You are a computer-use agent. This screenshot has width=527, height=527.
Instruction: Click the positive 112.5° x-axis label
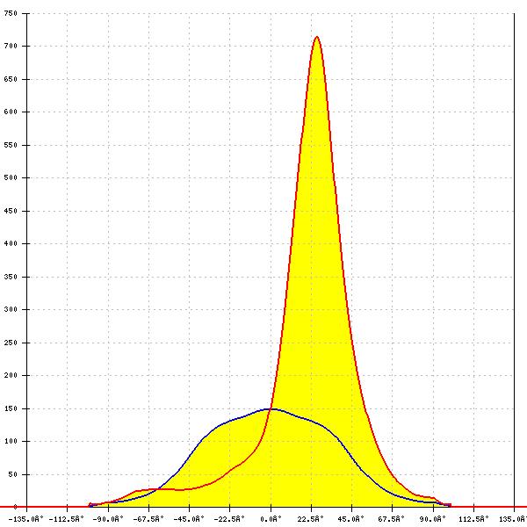[x=474, y=519]
